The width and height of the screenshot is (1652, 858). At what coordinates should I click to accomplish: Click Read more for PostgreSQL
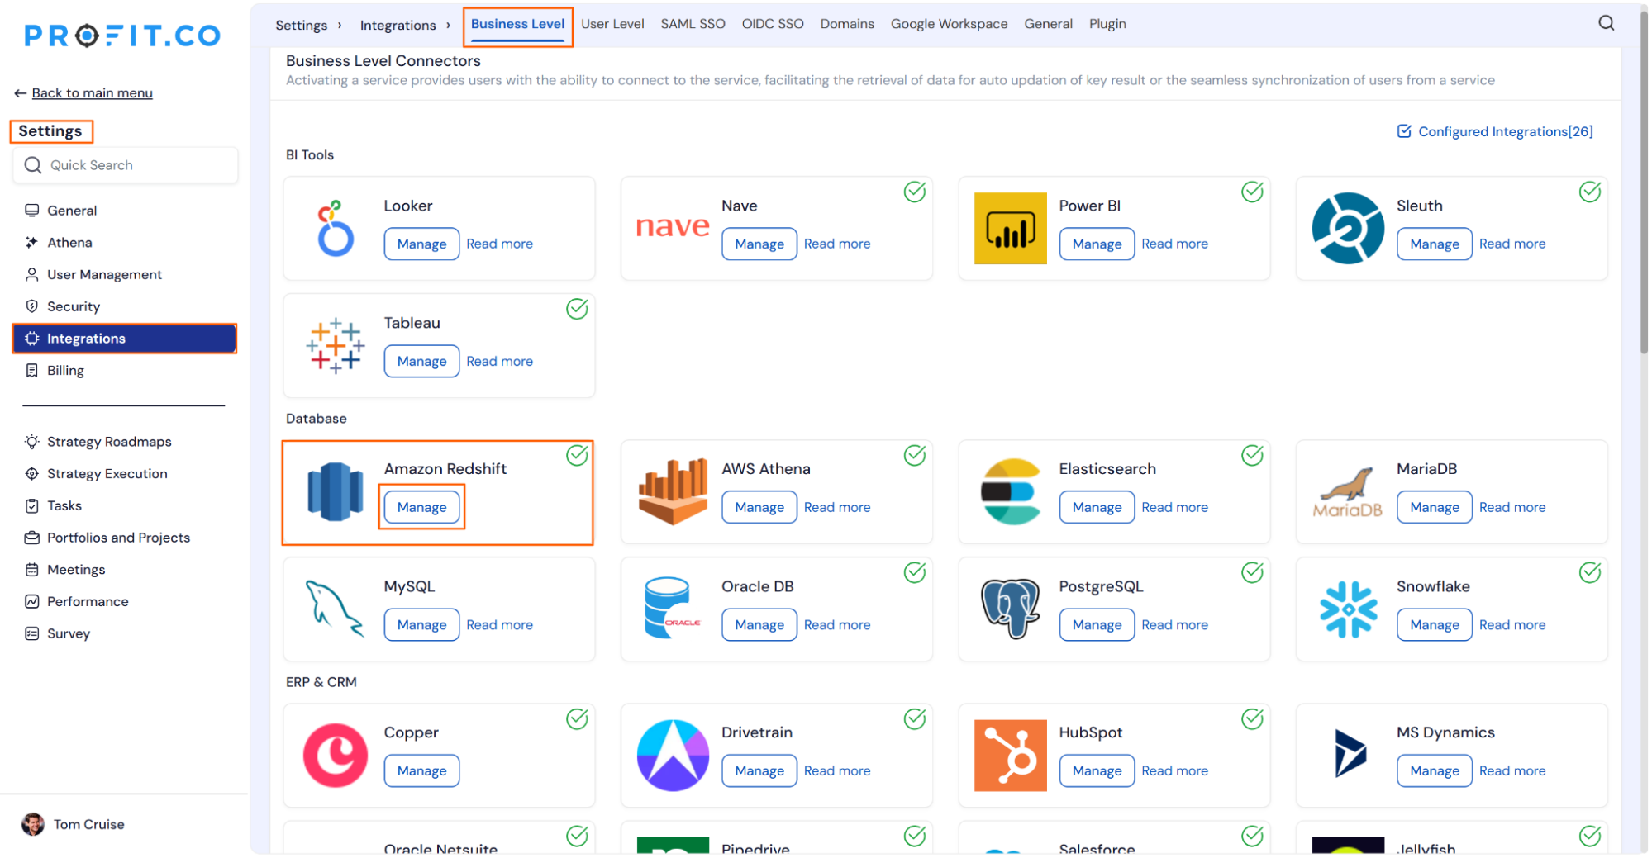[x=1174, y=625]
